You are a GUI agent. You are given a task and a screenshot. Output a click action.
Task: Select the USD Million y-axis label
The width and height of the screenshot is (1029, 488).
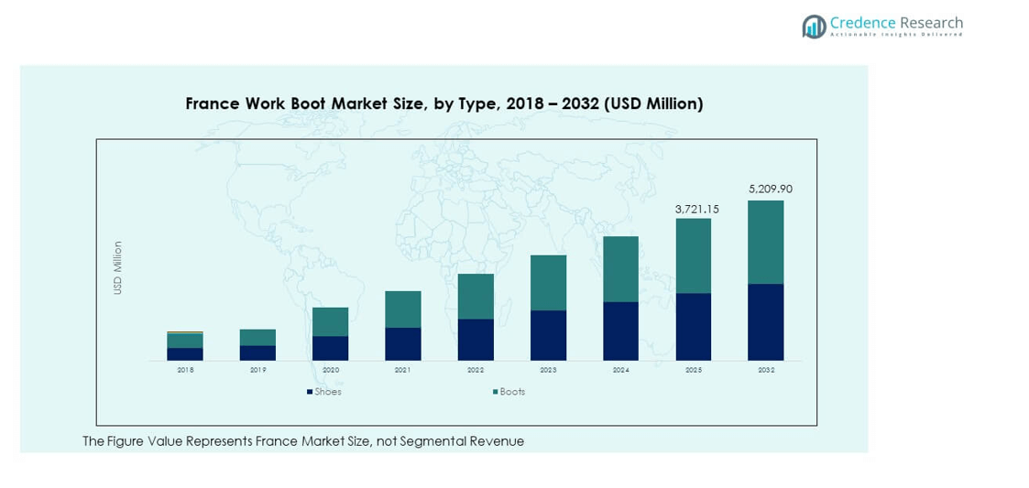(117, 267)
